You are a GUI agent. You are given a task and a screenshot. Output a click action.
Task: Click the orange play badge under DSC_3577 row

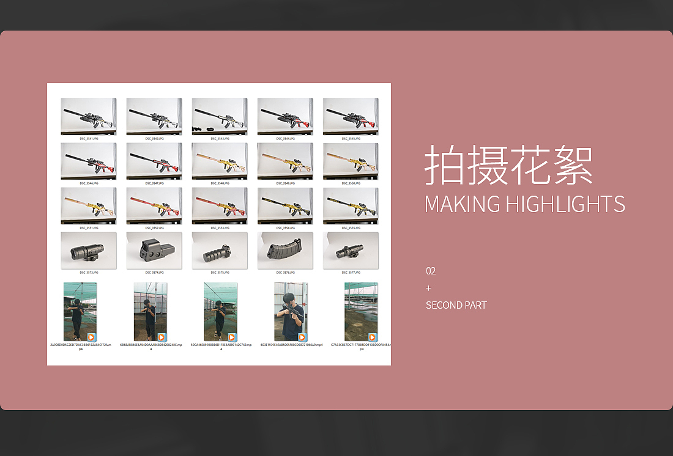click(x=372, y=336)
